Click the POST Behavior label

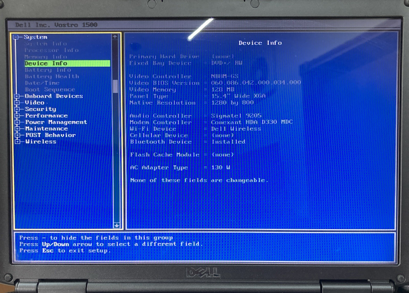51,135
